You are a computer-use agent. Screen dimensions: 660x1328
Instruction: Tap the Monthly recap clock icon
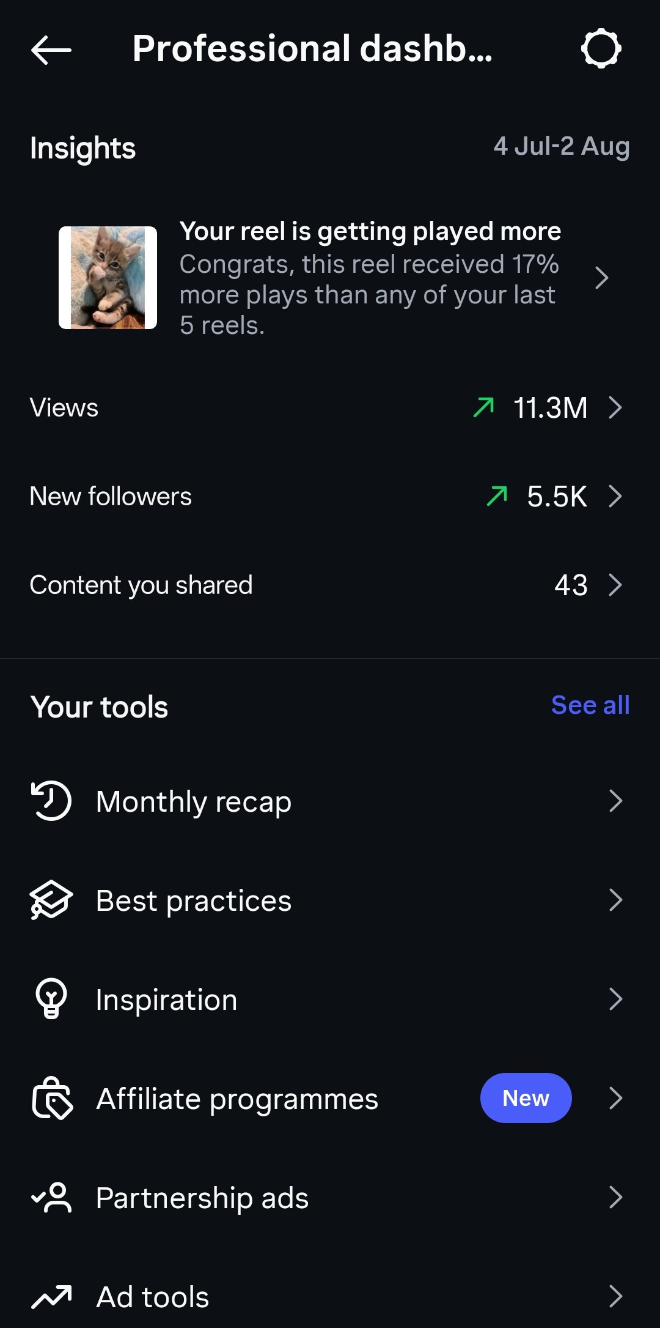[x=51, y=801]
